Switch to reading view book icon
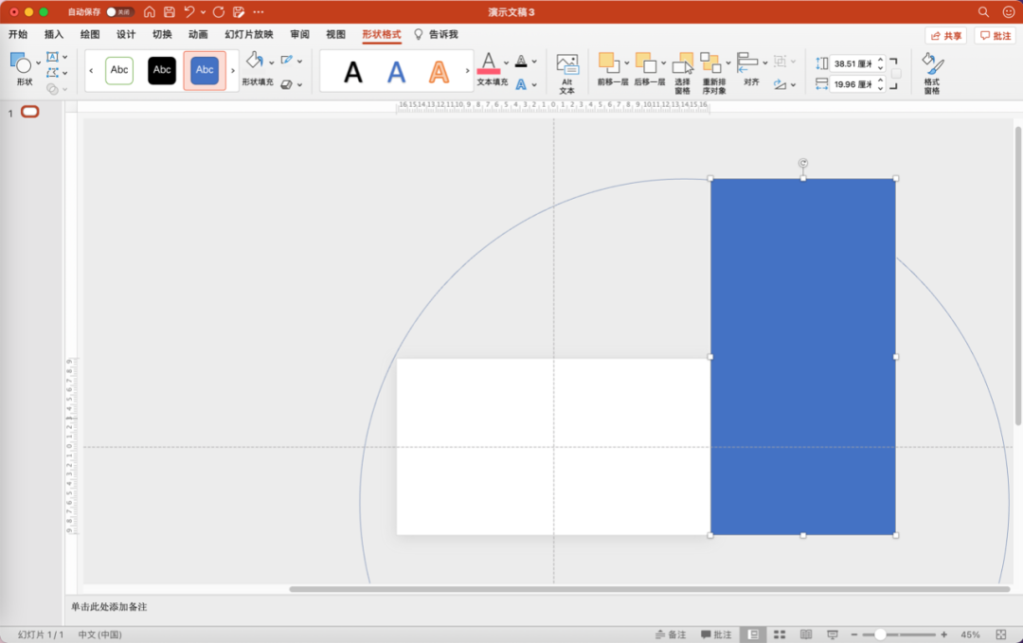Screen dimensions: 1023x643 pyautogui.click(x=806, y=634)
